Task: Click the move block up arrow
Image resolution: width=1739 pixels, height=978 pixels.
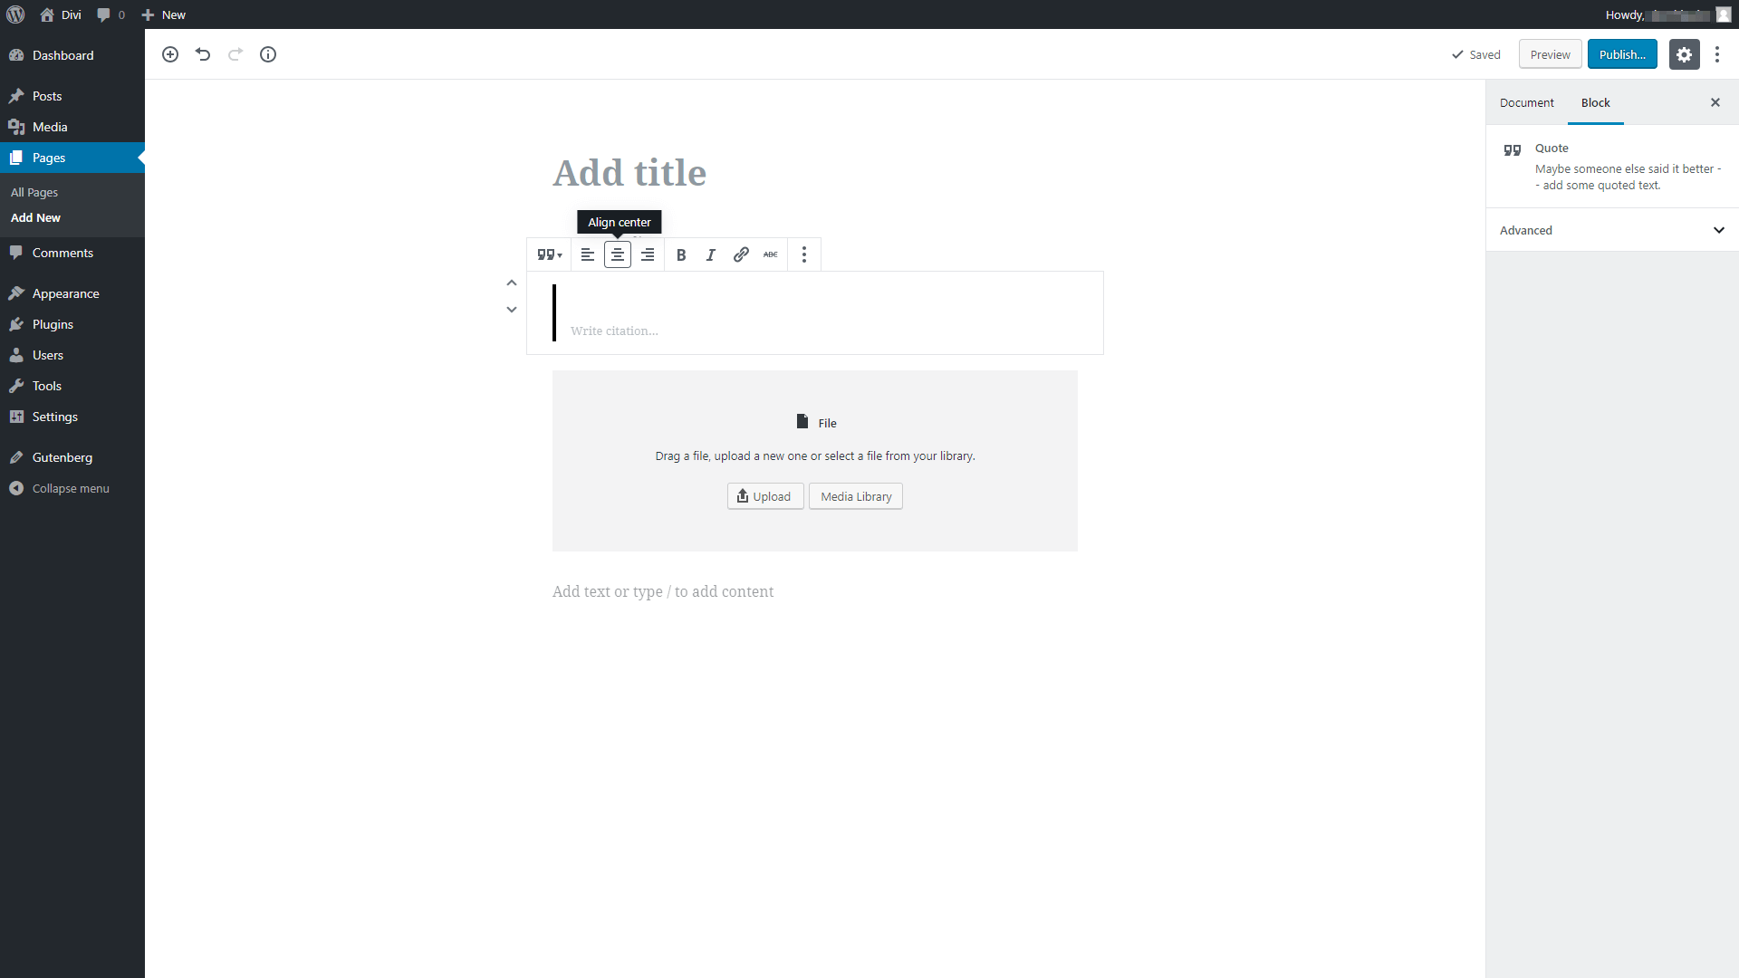Action: click(x=511, y=283)
